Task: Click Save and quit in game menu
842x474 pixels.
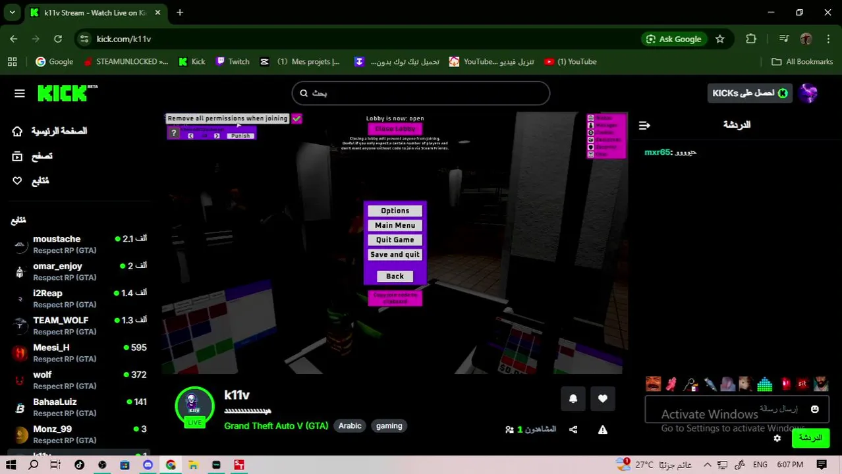Action: pos(395,254)
